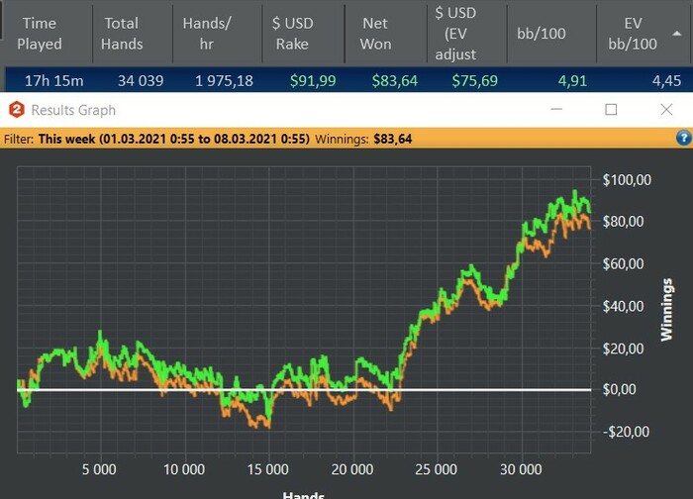
Task: Select the 17h 15m time played cell
Action: (x=53, y=80)
